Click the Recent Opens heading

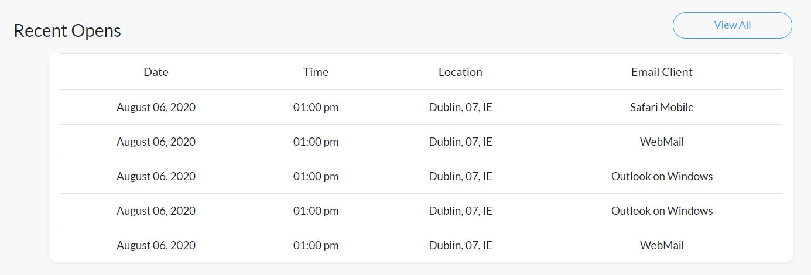coord(67,30)
